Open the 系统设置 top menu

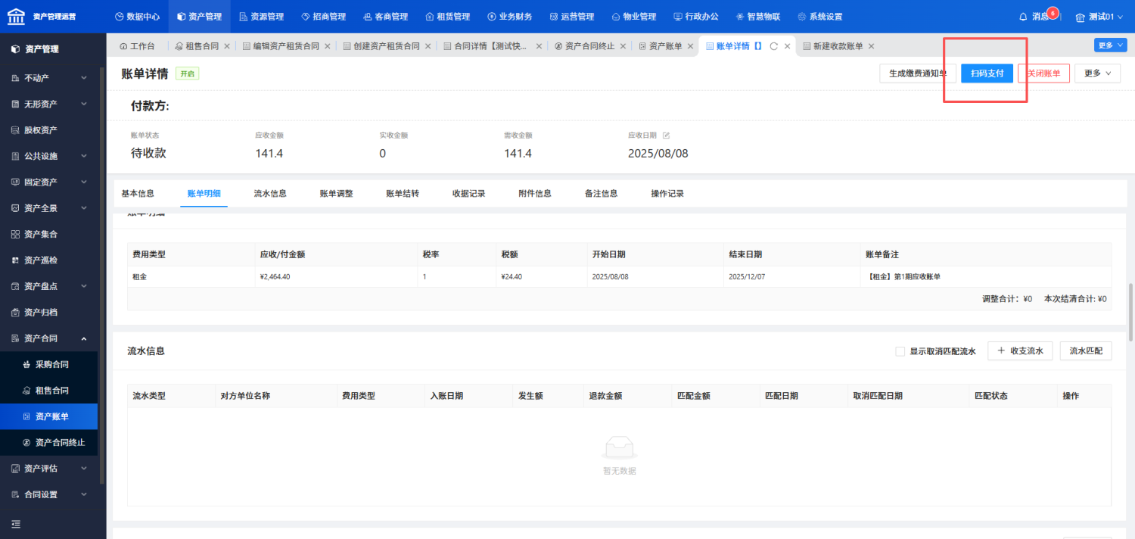coord(819,16)
